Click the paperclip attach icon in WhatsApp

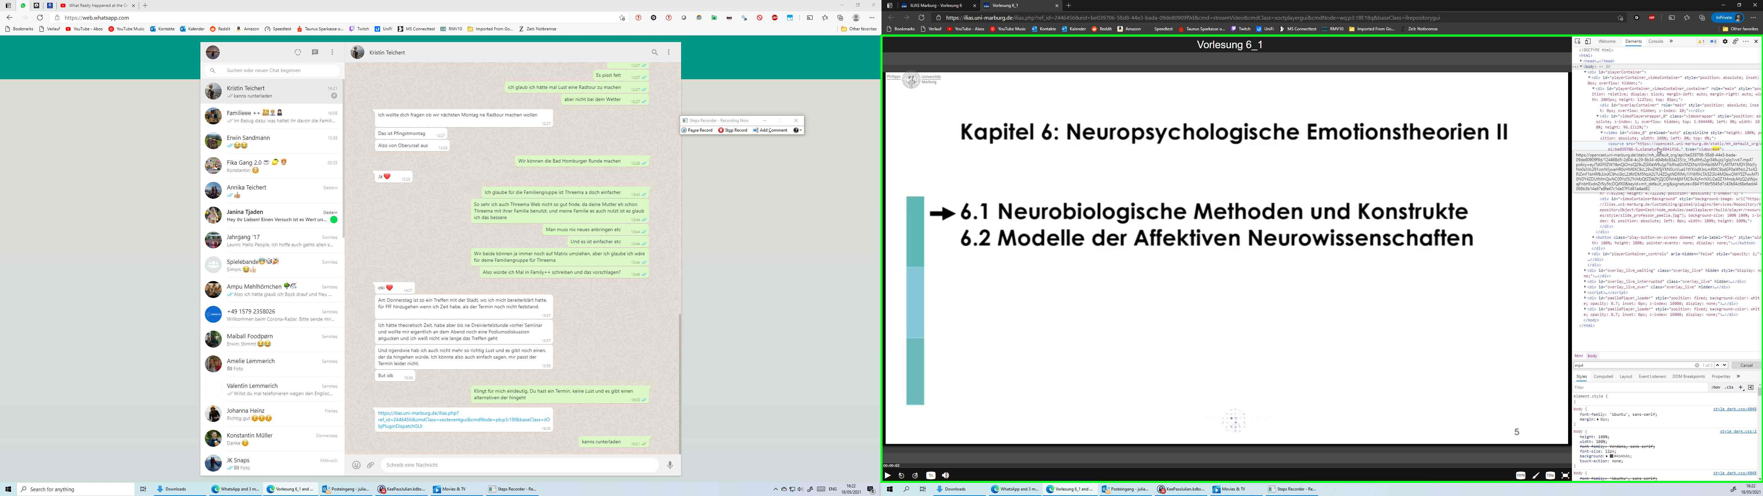370,465
